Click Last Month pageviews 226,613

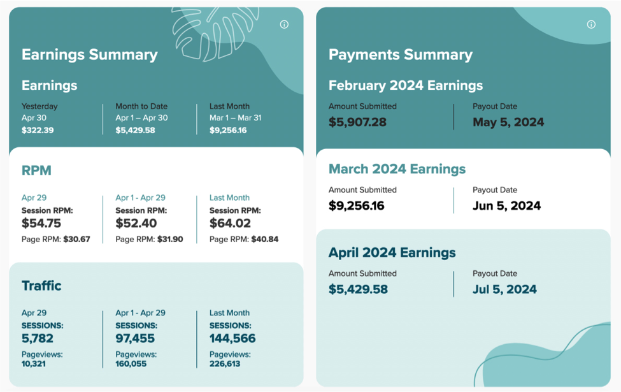click(x=225, y=364)
